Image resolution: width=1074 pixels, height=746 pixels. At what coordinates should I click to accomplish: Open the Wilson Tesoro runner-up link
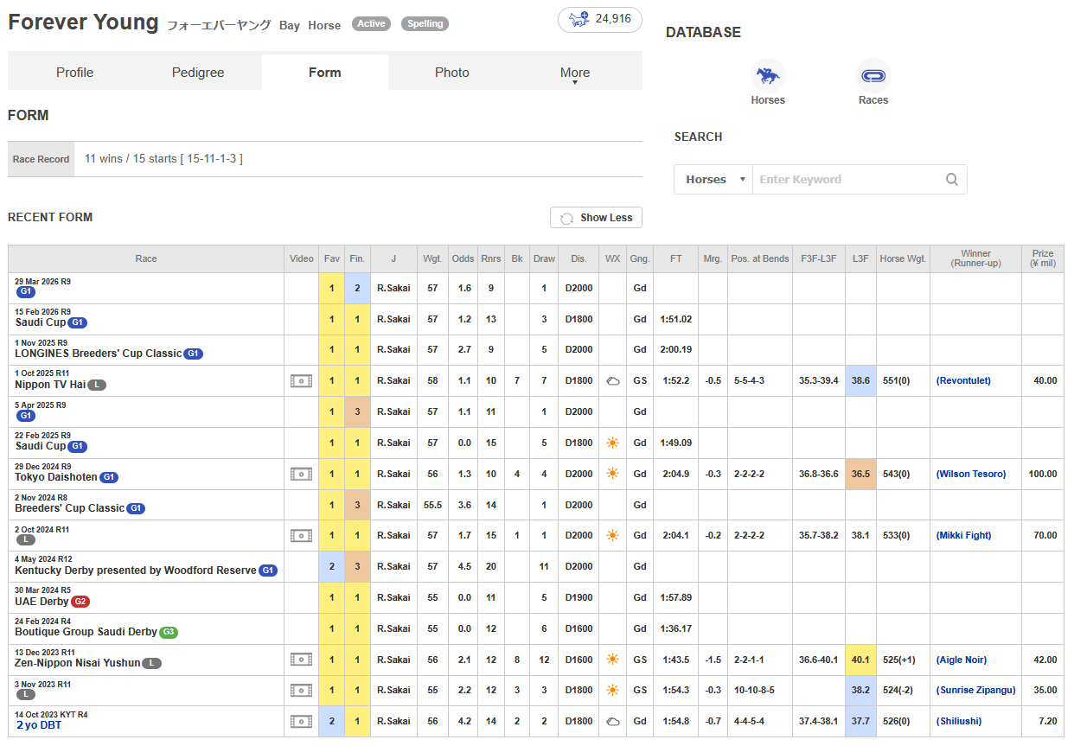971,474
